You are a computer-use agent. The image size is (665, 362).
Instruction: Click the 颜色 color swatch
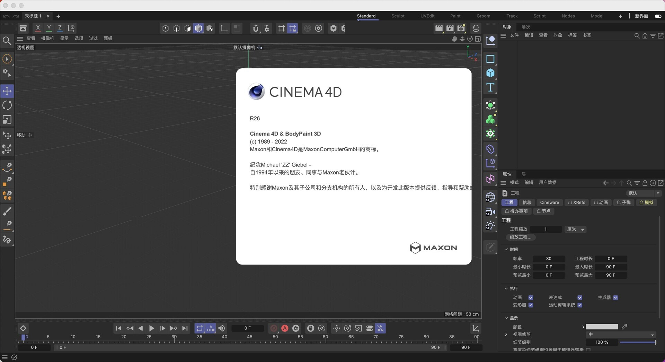point(602,327)
